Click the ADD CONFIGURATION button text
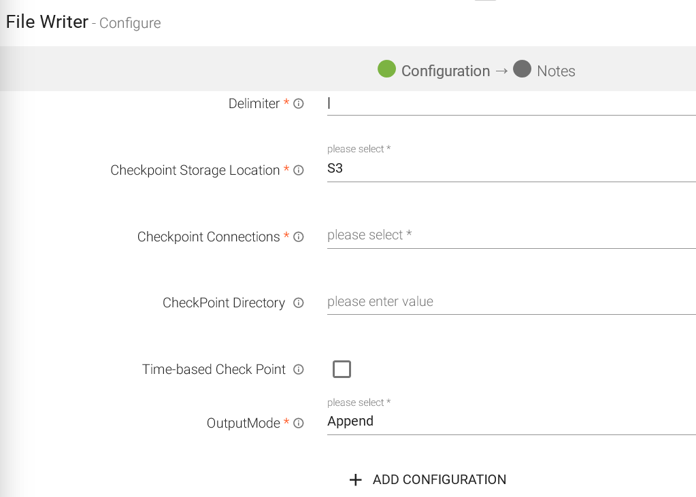The height and width of the screenshot is (497, 696). (x=440, y=480)
